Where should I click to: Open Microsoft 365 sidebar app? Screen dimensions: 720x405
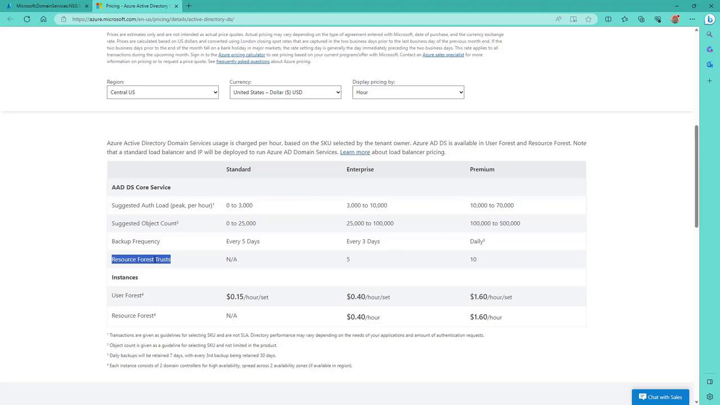point(710,49)
